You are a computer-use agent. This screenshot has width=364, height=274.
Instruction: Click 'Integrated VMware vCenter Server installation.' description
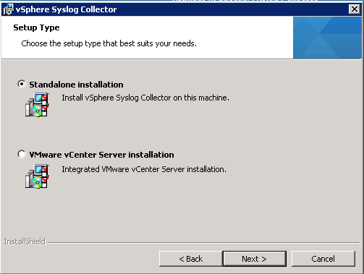tap(144, 169)
